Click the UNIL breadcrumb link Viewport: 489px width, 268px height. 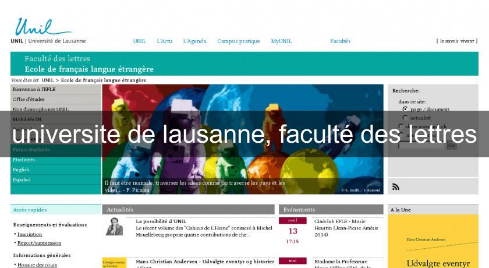(48, 80)
